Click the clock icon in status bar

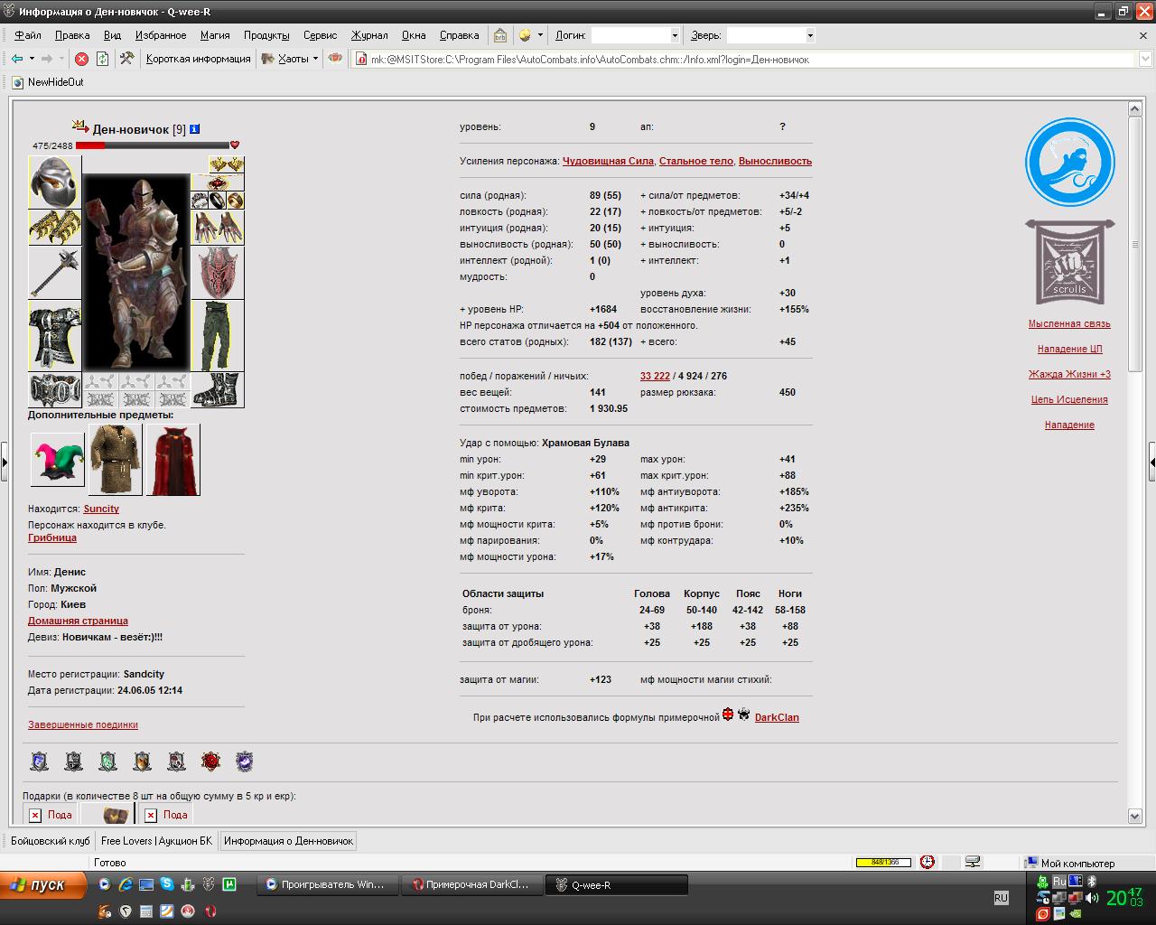pos(928,862)
